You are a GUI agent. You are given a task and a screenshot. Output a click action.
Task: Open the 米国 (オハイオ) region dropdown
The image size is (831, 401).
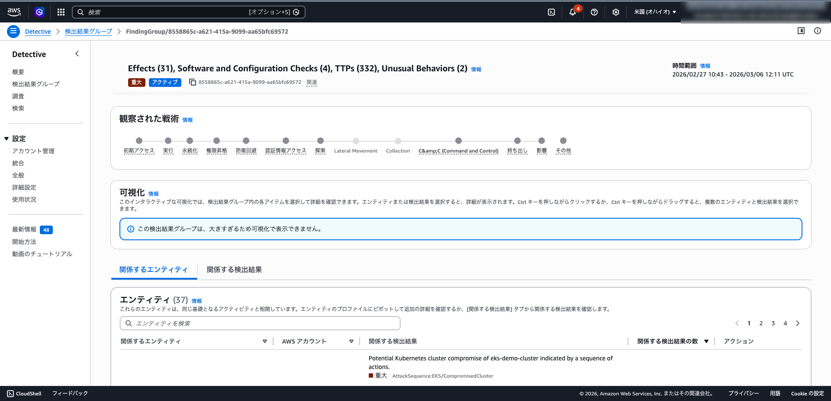tap(655, 12)
